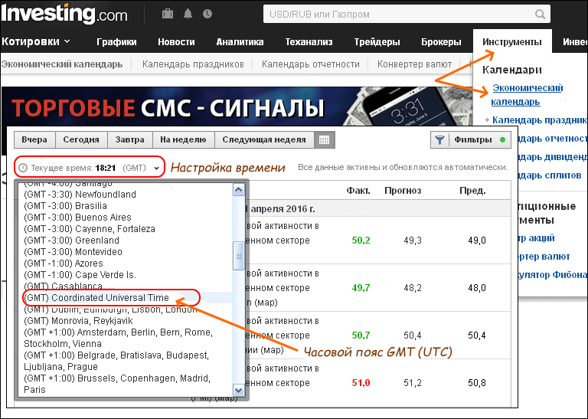Expand the Котировки menu chevron
This screenshot has width=588, height=419.
[x=67, y=42]
